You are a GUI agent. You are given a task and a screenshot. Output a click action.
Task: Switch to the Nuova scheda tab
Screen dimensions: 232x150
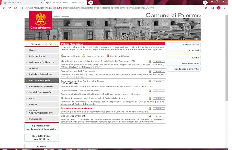point(22,2)
